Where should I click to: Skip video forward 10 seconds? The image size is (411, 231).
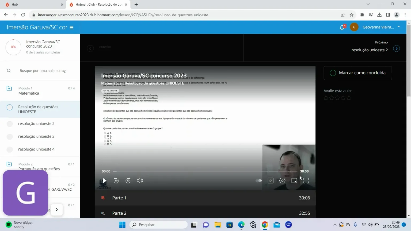coord(128,181)
